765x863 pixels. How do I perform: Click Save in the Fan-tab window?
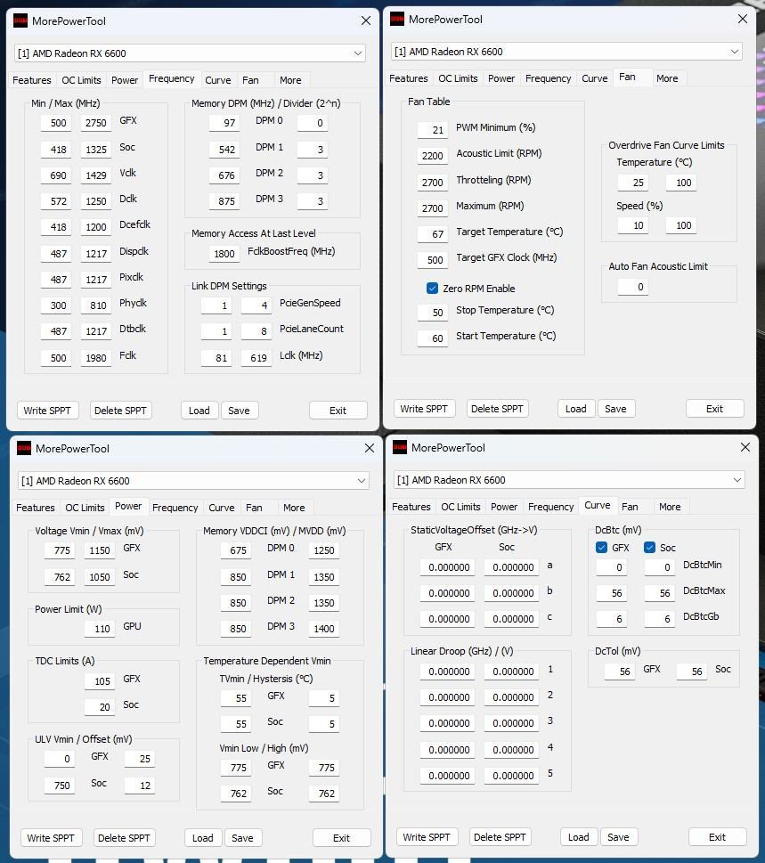[x=615, y=409]
